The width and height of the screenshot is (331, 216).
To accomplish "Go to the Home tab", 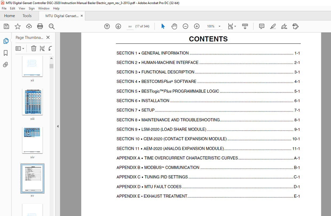I will (x=10, y=16).
